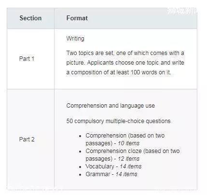This screenshot has width=207, height=195.
Task: Select the Part 2 row label
Action: [27, 139]
